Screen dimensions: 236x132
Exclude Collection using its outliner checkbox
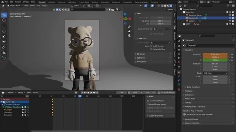(x=227, y=12)
